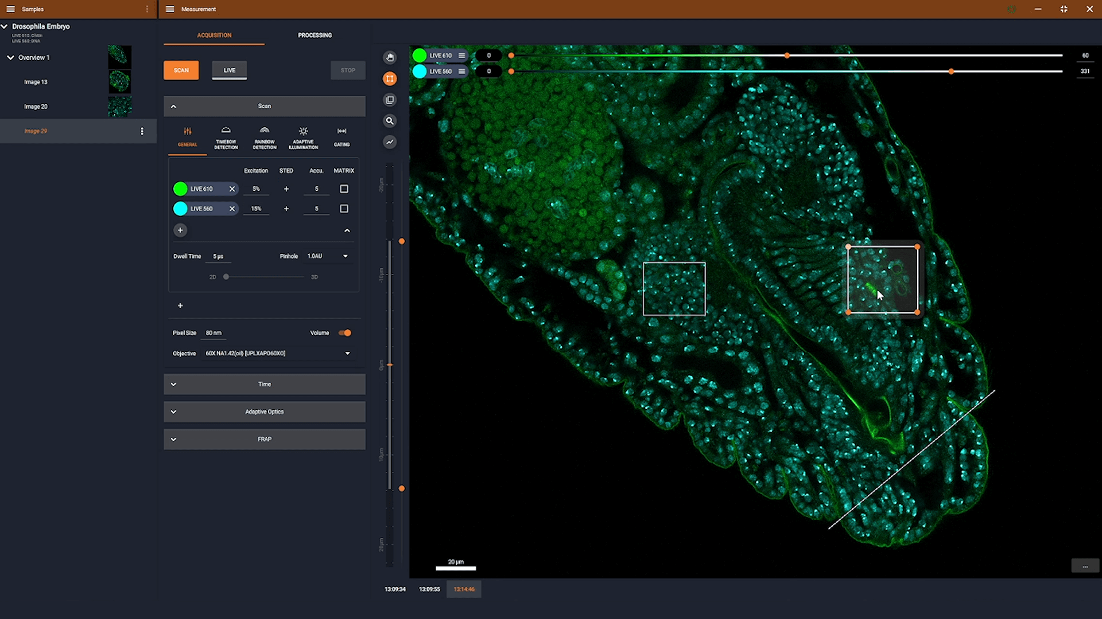Start a LIVE acquisition

(229, 70)
